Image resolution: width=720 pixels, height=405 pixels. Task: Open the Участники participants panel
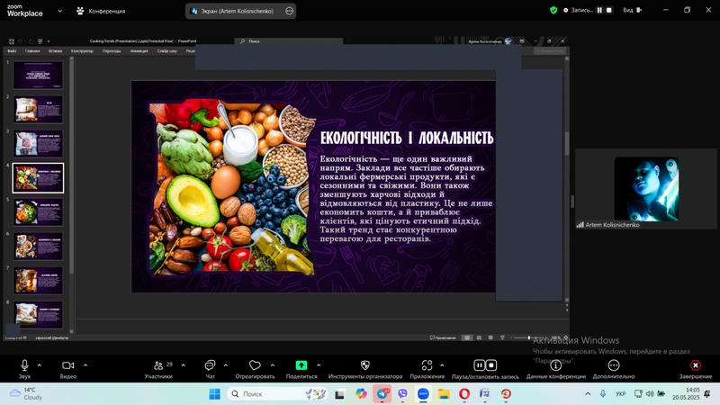pyautogui.click(x=158, y=365)
